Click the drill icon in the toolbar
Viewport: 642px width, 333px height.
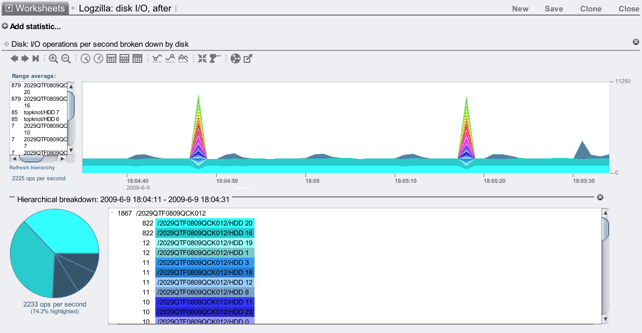click(215, 59)
